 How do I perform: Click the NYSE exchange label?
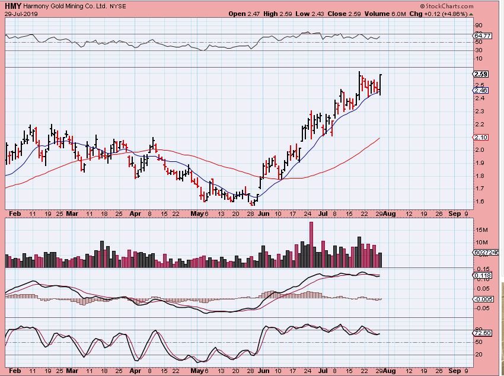[117, 7]
